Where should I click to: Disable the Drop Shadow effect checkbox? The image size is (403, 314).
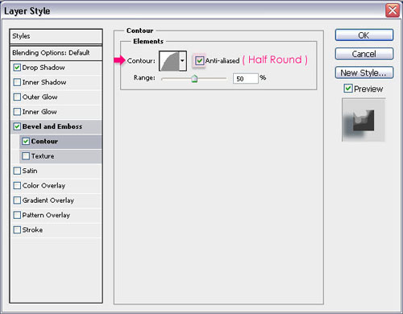pos(17,68)
